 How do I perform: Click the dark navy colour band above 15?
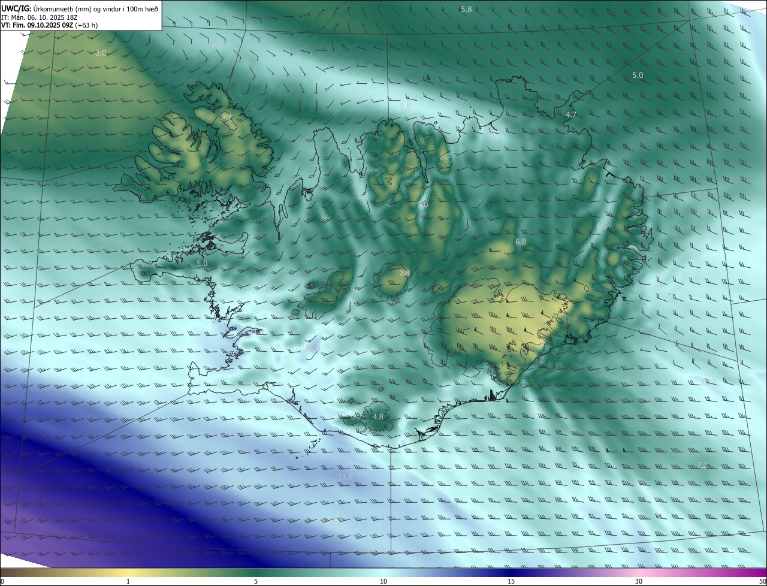point(511,573)
